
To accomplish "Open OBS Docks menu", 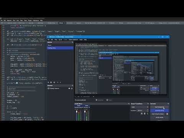I will (x=60, y=39).
